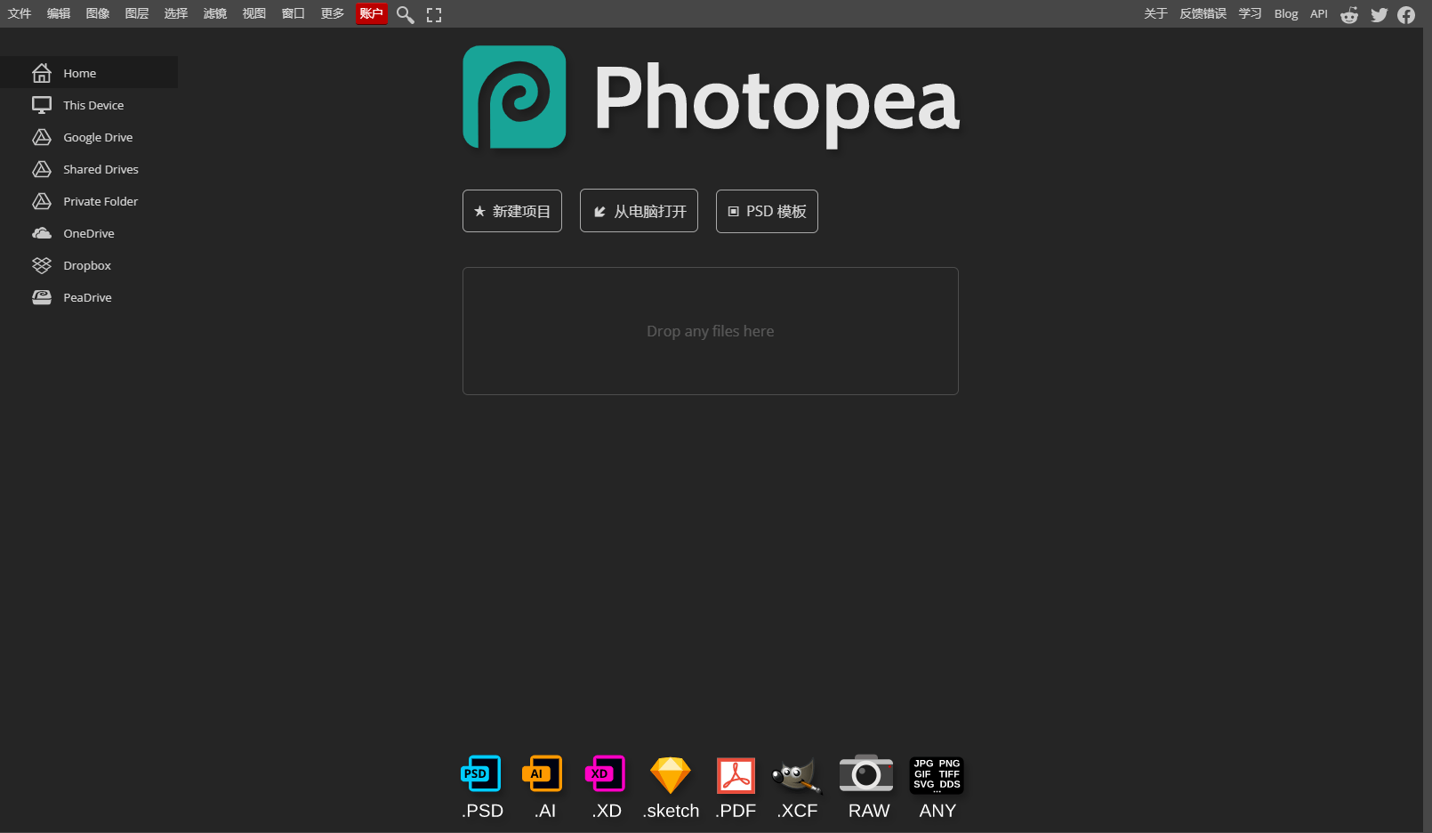The width and height of the screenshot is (1432, 833).
Task: Open the 关于 link
Action: coord(1155,13)
